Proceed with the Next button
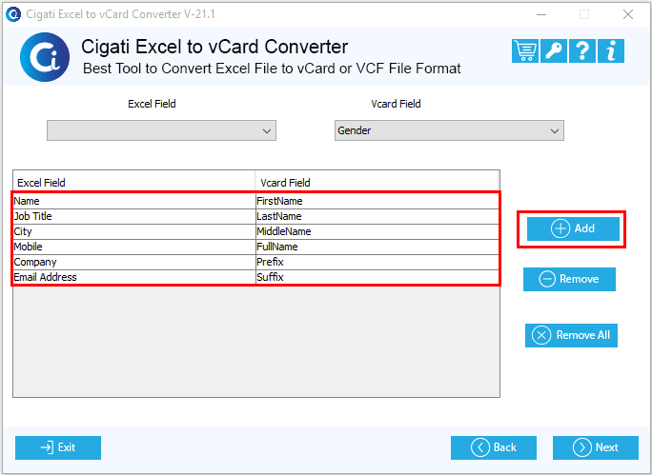652x475 pixels. 596,447
